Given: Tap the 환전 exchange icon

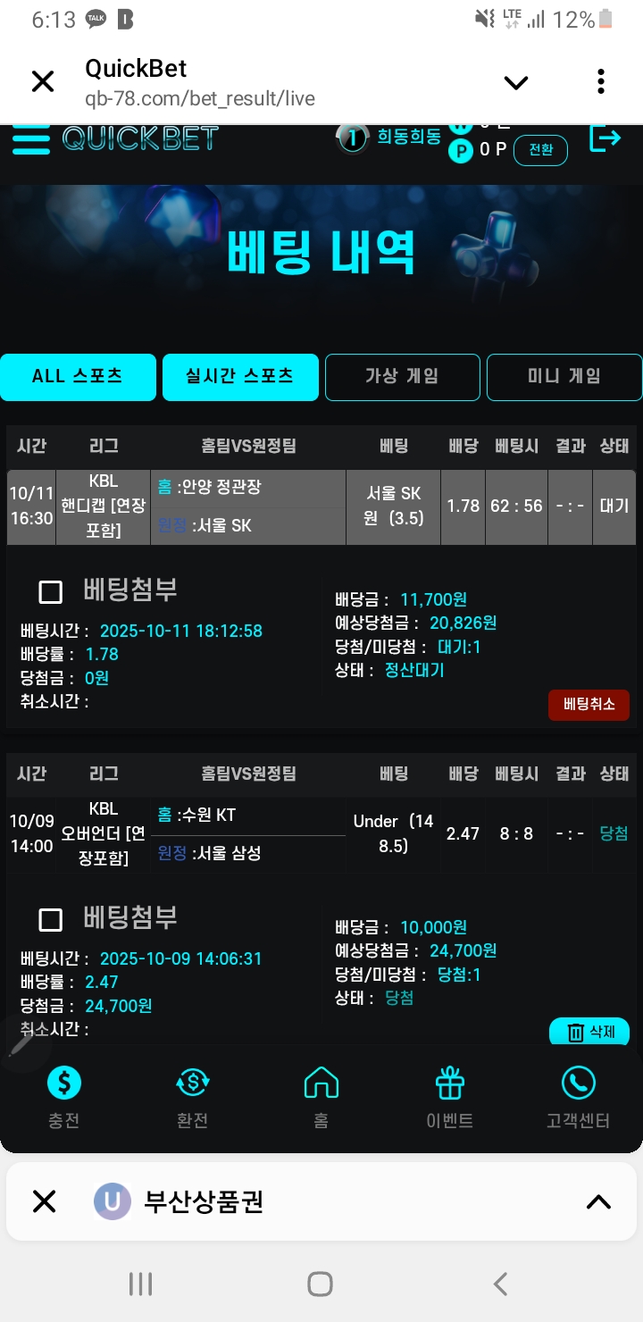Looking at the screenshot, I should (192, 1084).
